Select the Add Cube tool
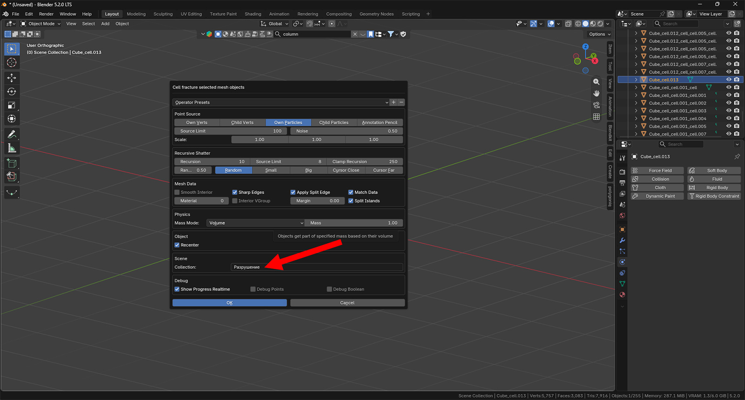The image size is (745, 400). (12, 163)
